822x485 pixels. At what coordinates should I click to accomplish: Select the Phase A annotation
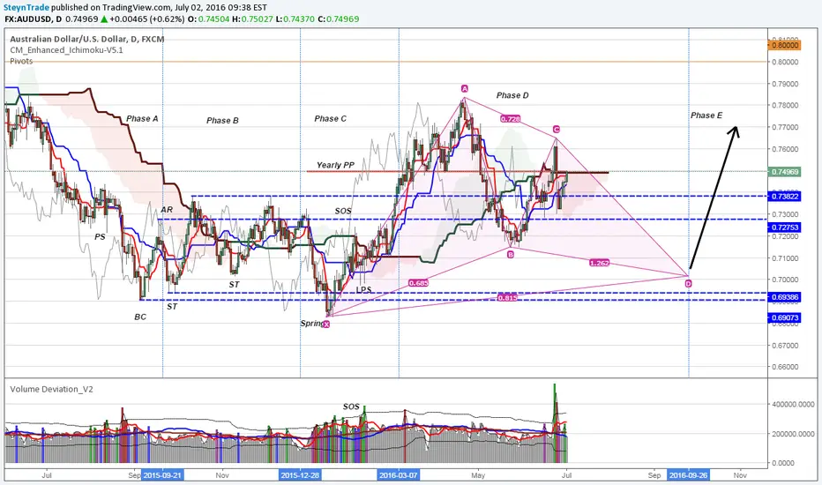click(142, 118)
